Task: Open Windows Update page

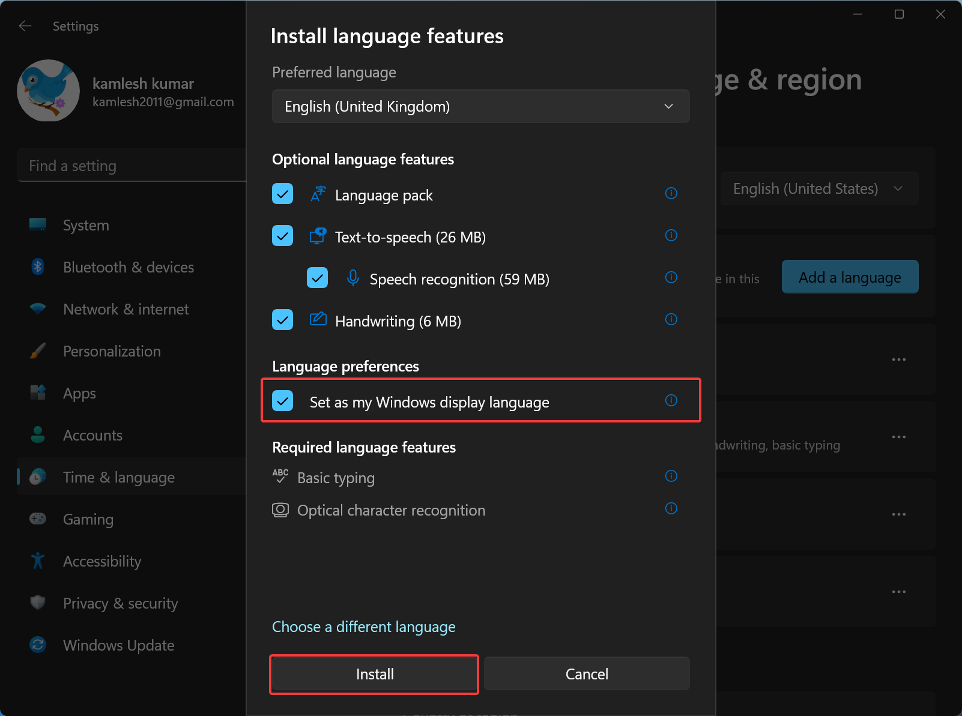Action: [x=132, y=645]
